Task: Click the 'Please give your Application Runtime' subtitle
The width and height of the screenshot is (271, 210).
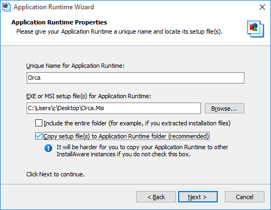Action: pyautogui.click(x=119, y=31)
